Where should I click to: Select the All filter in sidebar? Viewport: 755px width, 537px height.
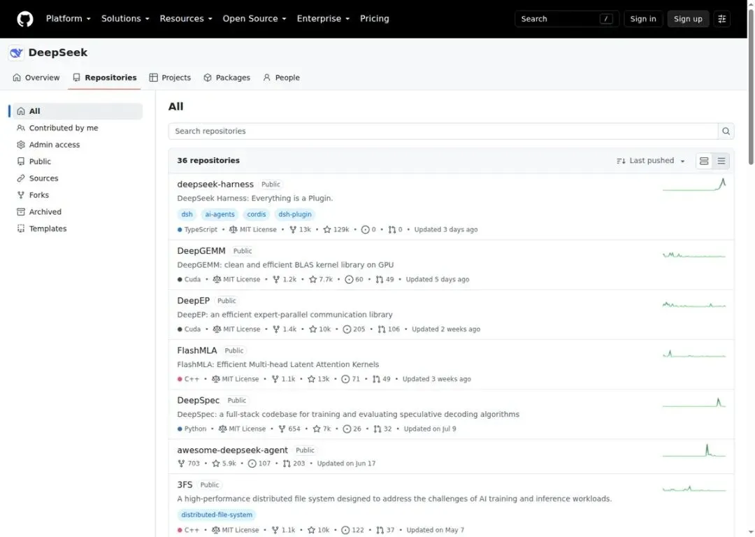coord(77,111)
